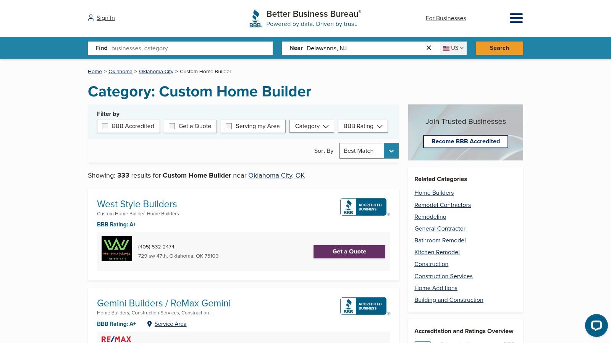This screenshot has height=343, width=611.
Task: Click the BBB torch logo
Action: coord(255,18)
